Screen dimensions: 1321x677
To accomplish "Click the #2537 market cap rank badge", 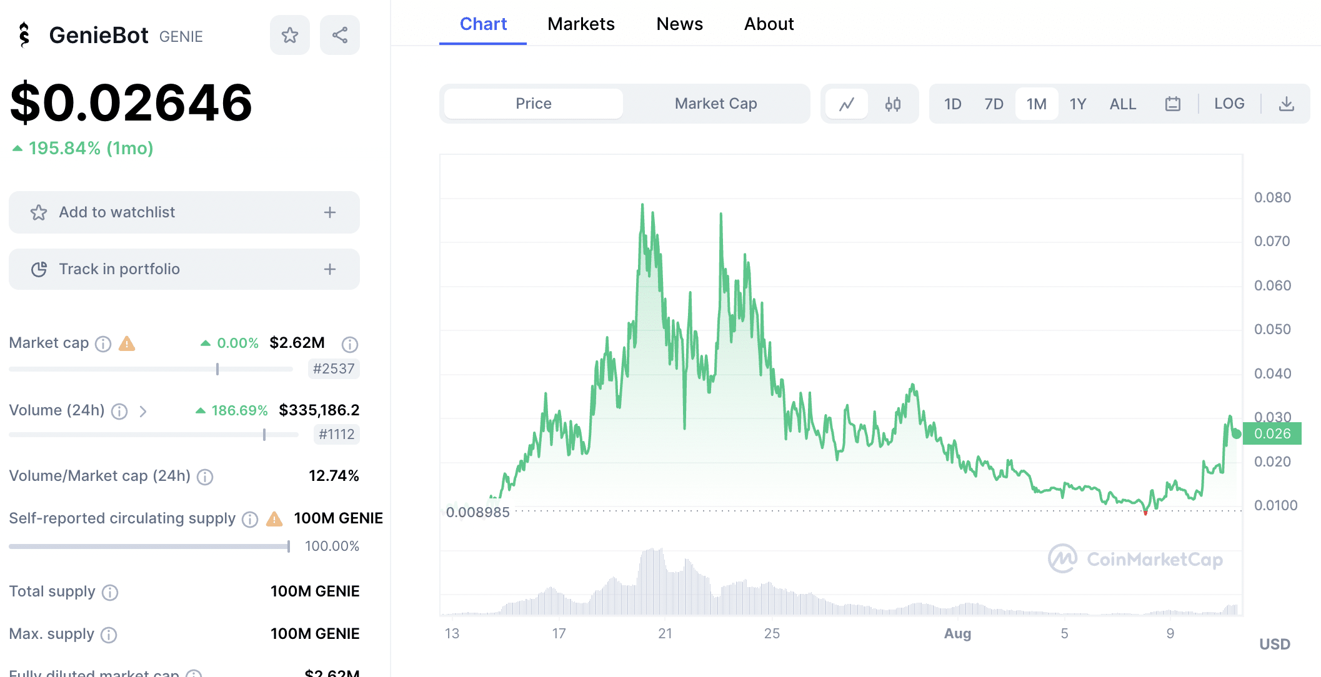I will 334,369.
